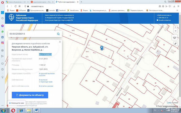This screenshot has height=113, width=181.
Task: Open the sidebar player icon
Action: (x=3, y=50)
